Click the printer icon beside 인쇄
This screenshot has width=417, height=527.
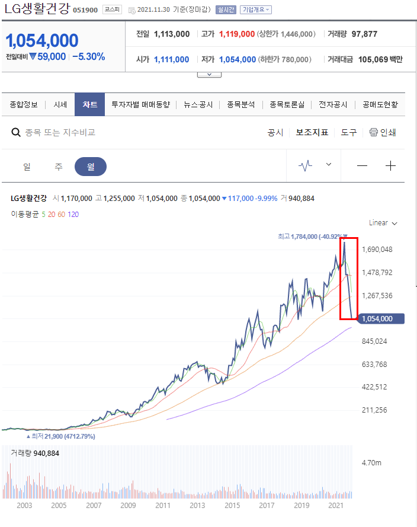pyautogui.click(x=373, y=132)
